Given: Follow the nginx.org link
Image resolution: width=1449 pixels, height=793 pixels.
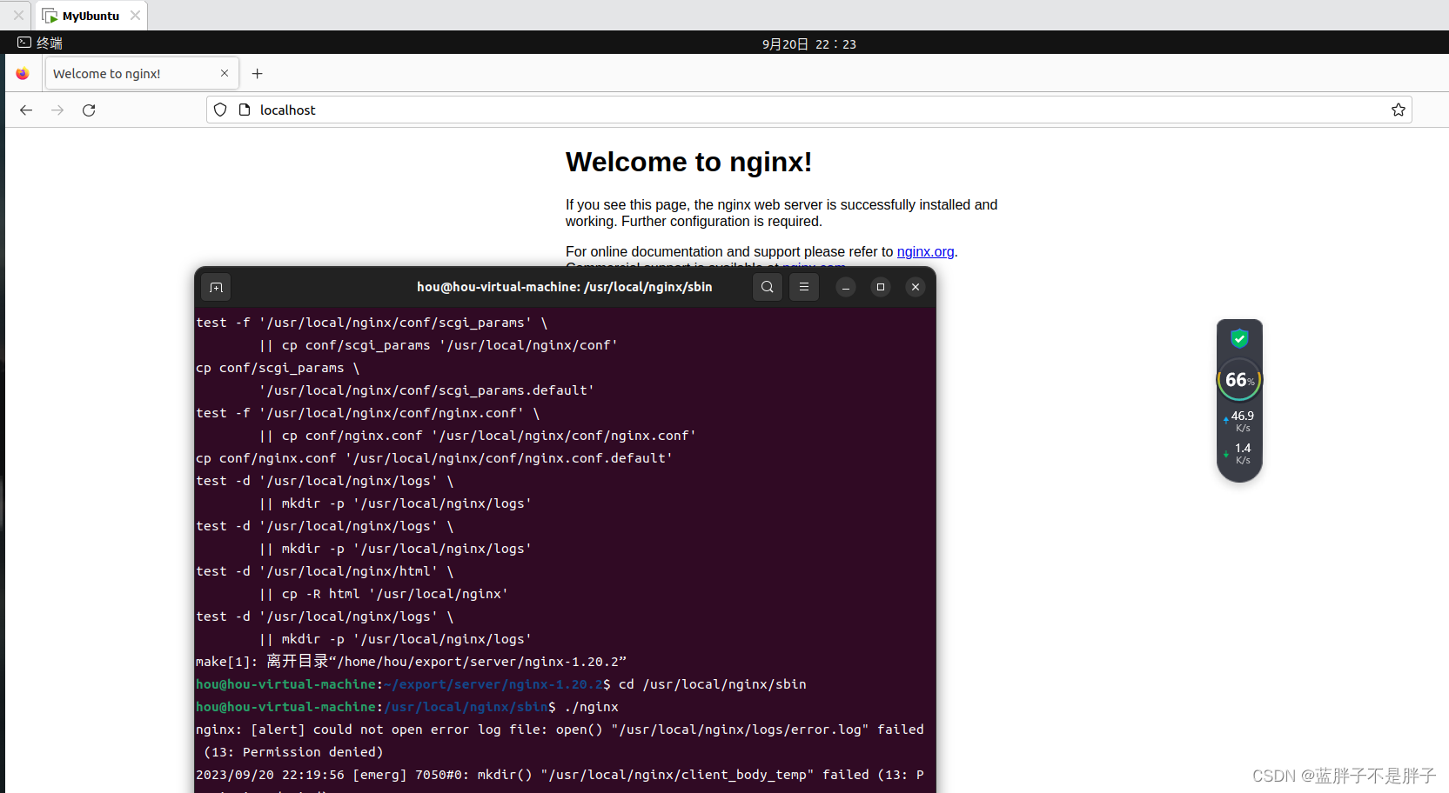Looking at the screenshot, I should coord(925,251).
